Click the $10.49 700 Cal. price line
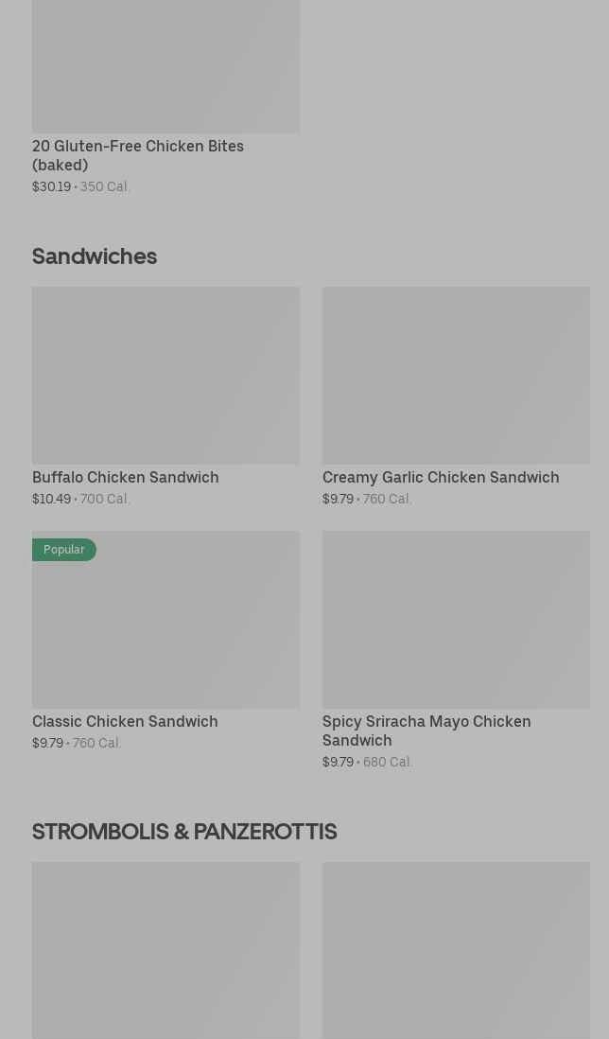This screenshot has width=609, height=1039. 81,500
